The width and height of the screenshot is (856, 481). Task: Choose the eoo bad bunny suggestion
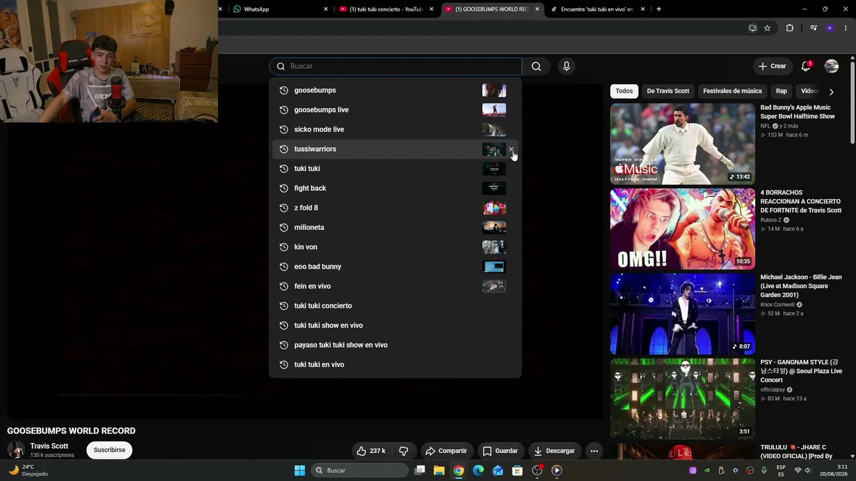(x=395, y=267)
